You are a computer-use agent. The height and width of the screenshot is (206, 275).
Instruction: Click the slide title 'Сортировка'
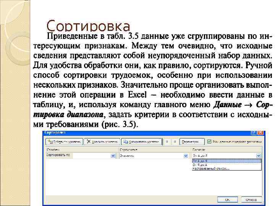(88, 26)
